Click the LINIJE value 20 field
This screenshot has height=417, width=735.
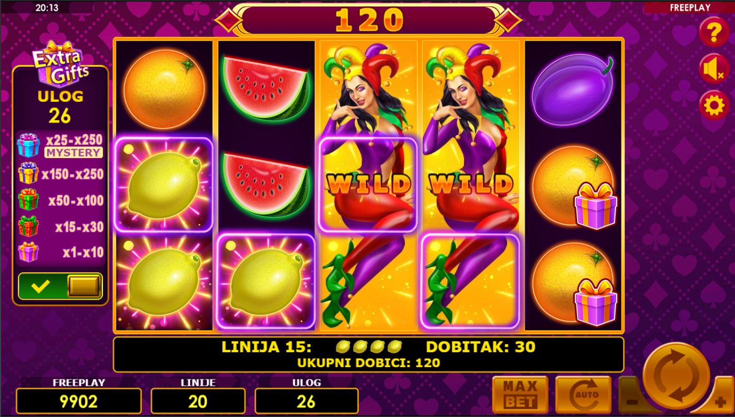[198, 401]
